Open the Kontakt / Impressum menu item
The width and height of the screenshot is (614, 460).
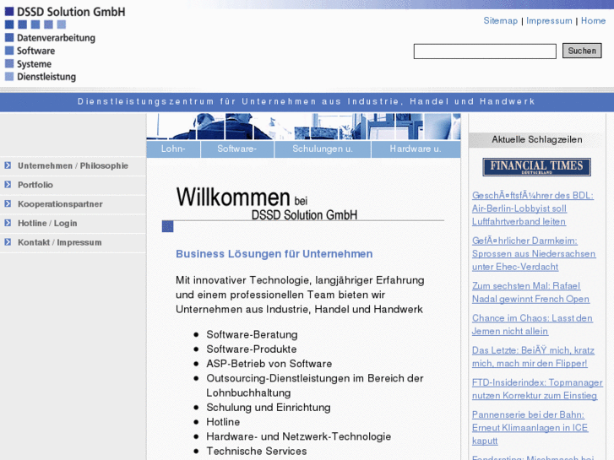pyautogui.click(x=59, y=242)
